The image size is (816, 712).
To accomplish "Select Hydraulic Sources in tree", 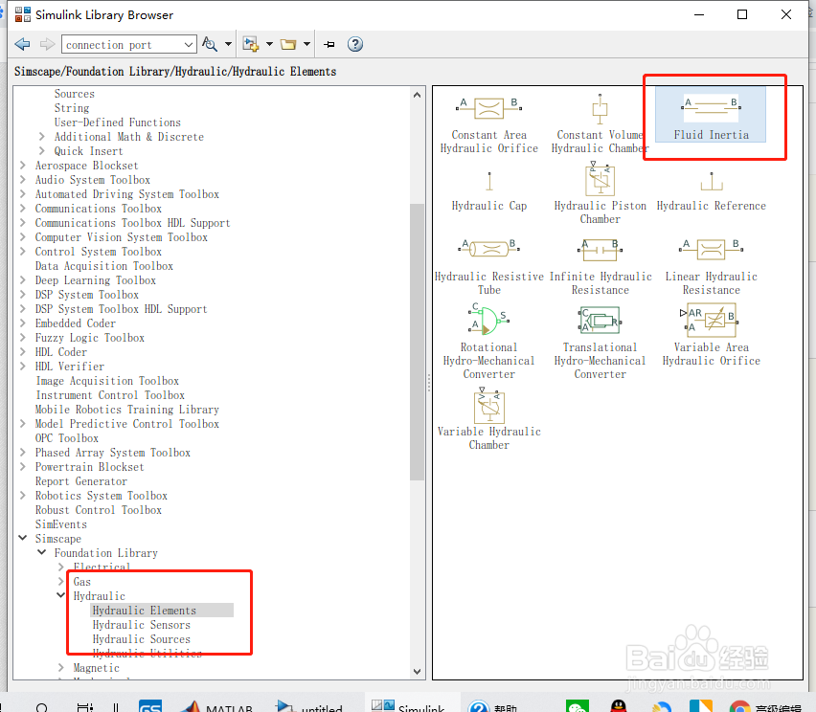I will click(x=141, y=639).
